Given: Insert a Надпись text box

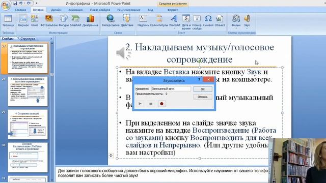Looking at the screenshot, I should (143, 21).
